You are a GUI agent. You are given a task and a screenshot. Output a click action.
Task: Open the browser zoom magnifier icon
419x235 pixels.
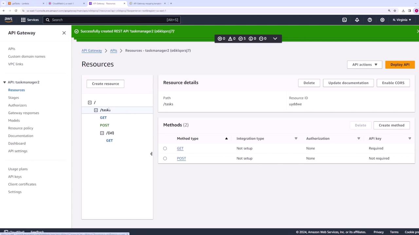389,10
